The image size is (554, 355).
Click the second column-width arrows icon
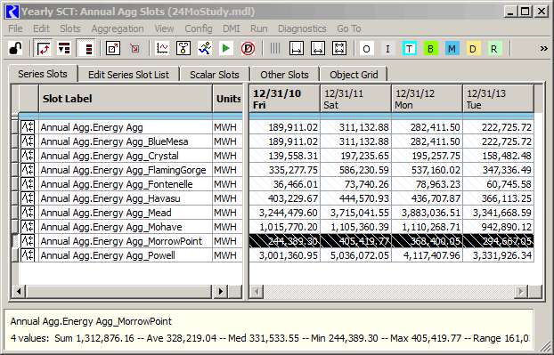point(318,48)
